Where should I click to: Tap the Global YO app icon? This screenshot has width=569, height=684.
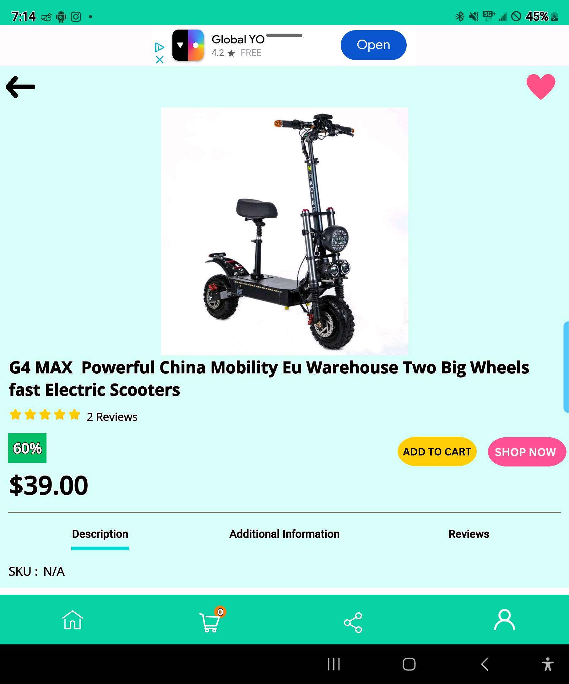point(188,45)
